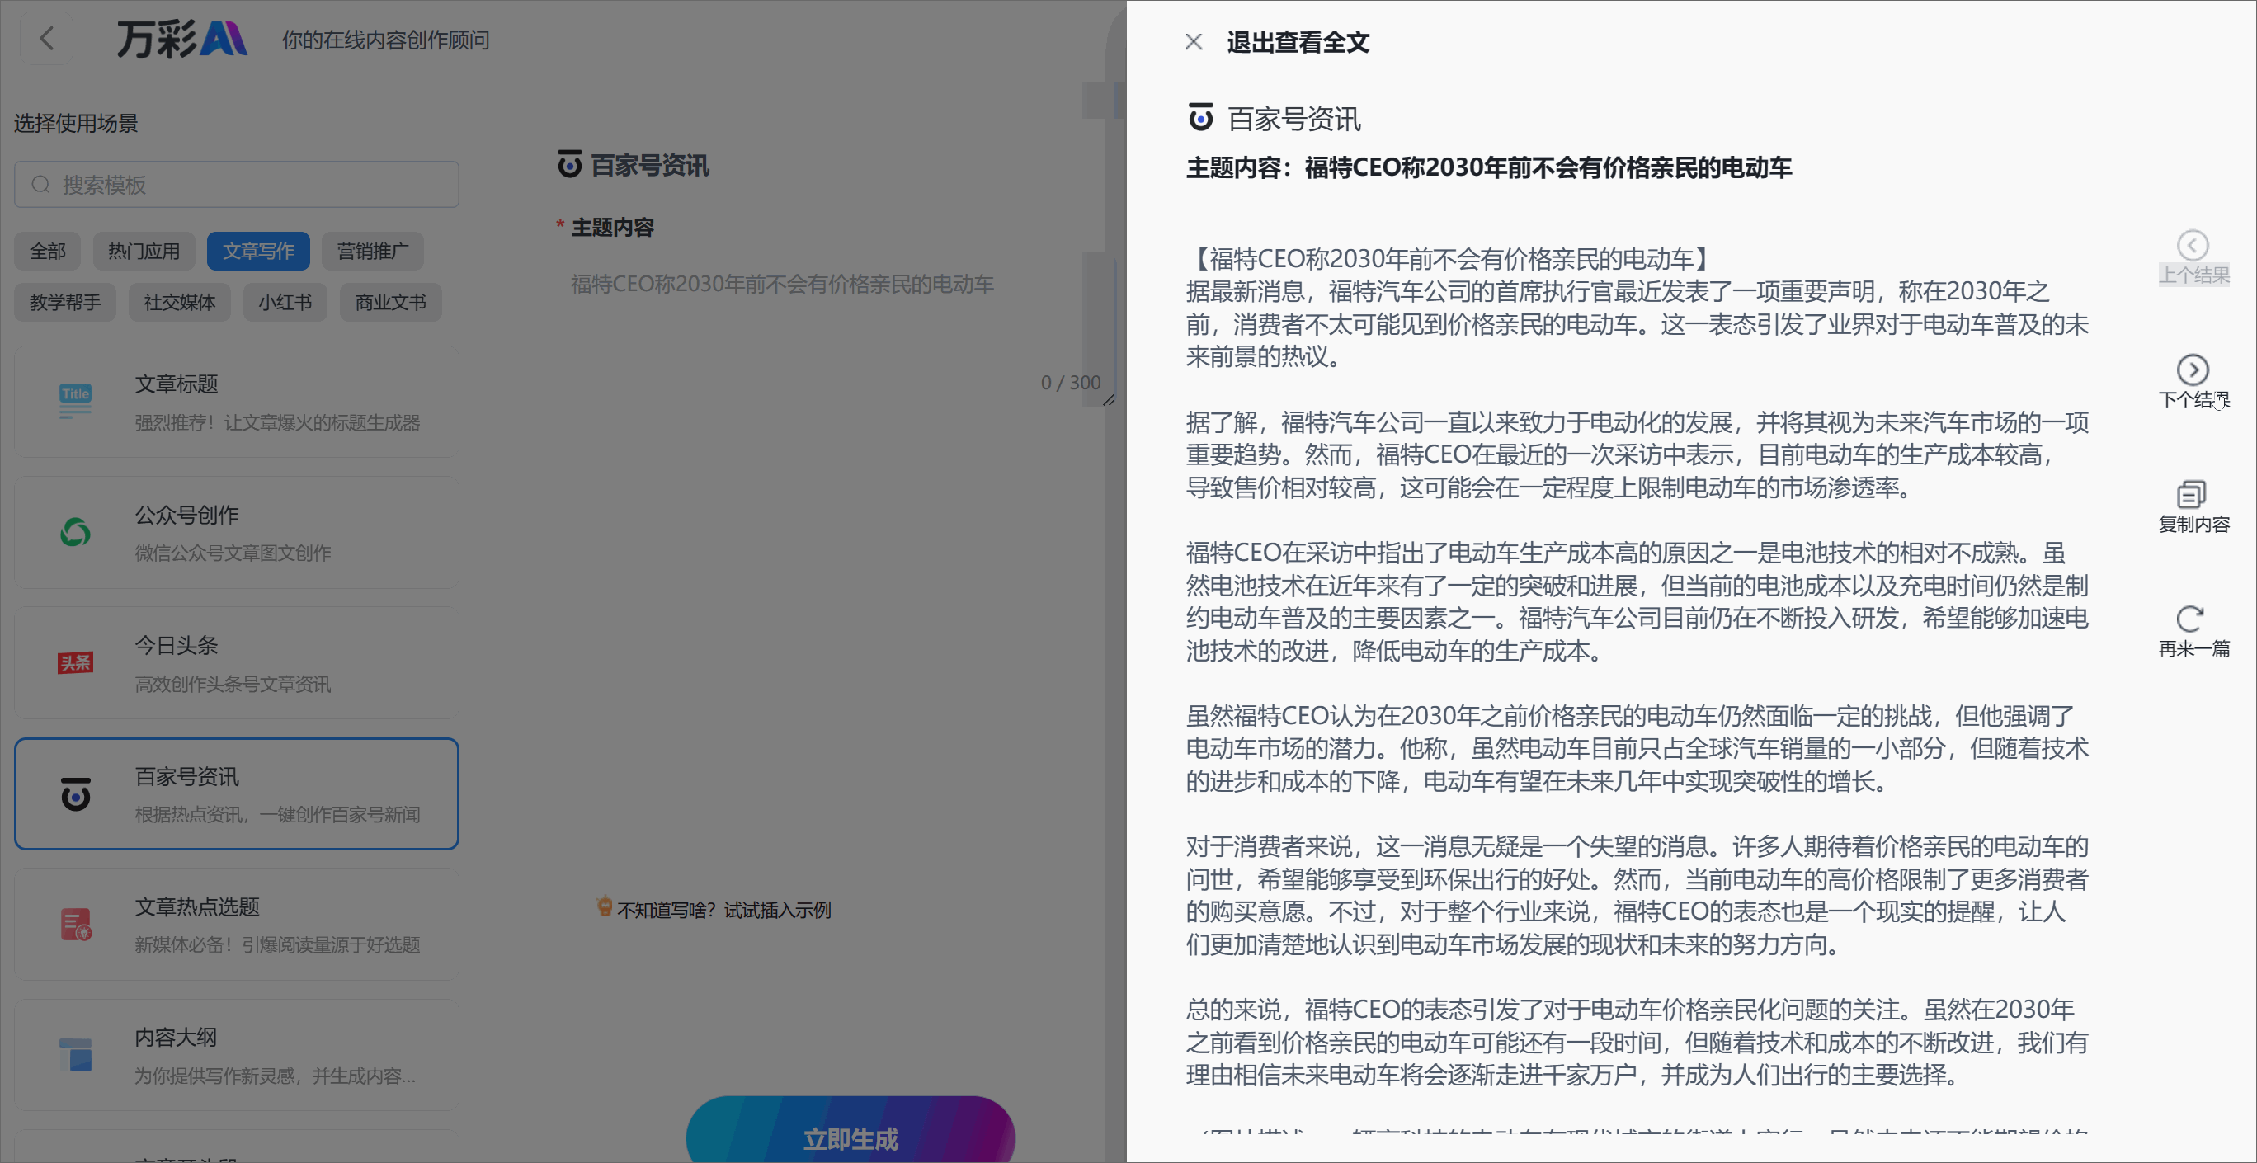Select the 商业文书 category tab
The image size is (2257, 1163).
[x=391, y=302]
